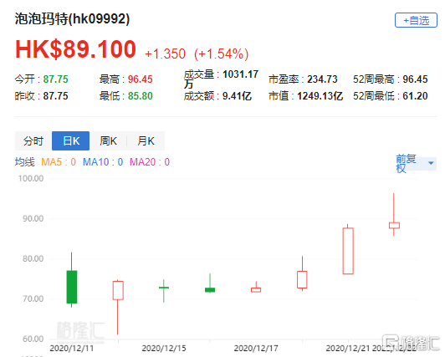Click the 市值 value 1249.13亿
Viewport: 445px width, 357px height.
pyautogui.click(x=320, y=96)
